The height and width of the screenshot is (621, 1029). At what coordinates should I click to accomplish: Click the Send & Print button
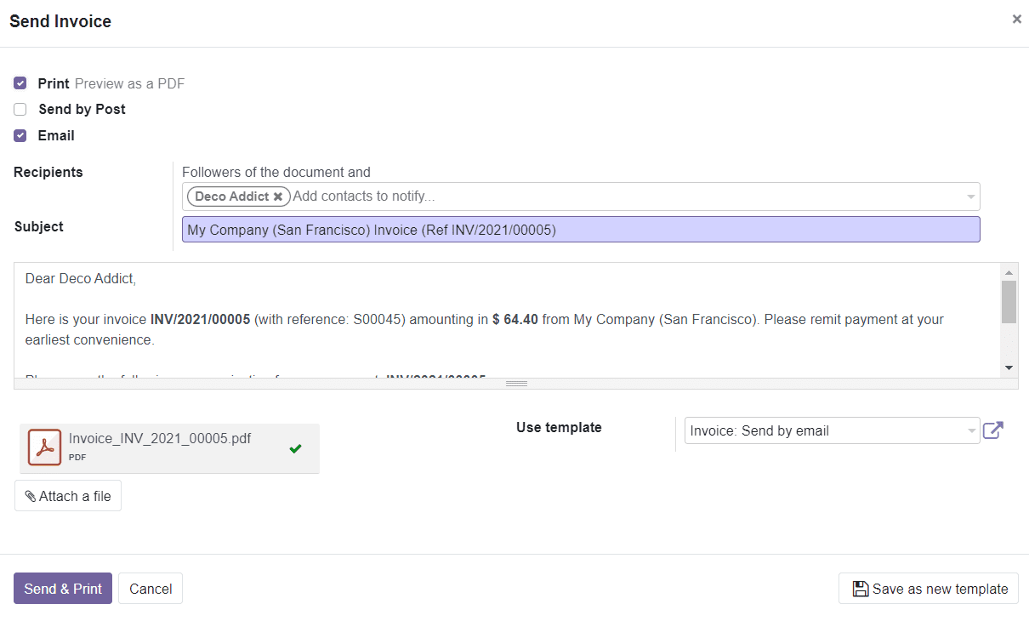[x=62, y=588]
